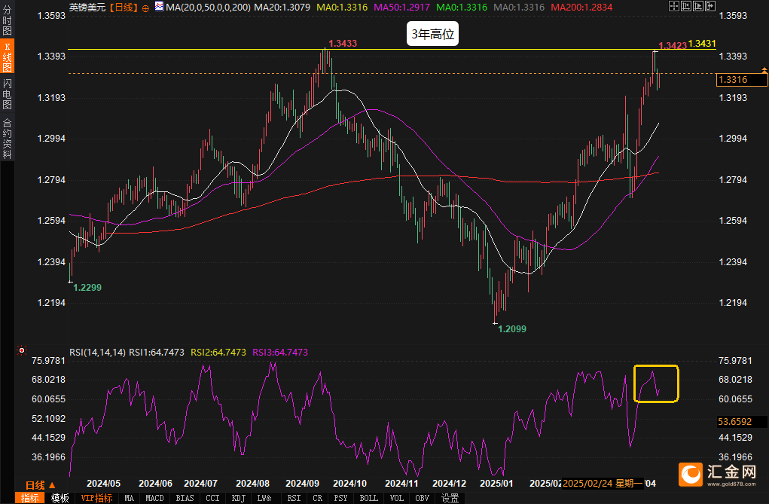Open 合约资料 from the left sidebar
The width and height of the screenshot is (769, 504).
pyautogui.click(x=8, y=138)
